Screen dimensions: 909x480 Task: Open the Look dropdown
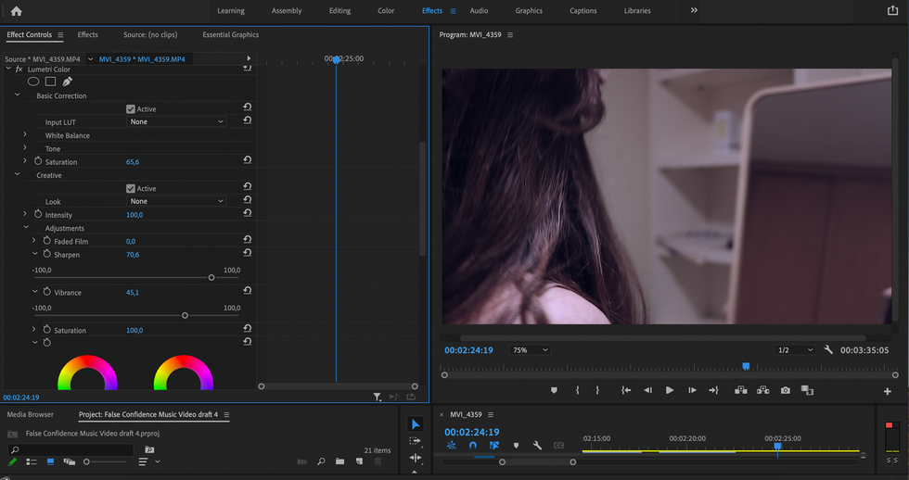(x=176, y=201)
